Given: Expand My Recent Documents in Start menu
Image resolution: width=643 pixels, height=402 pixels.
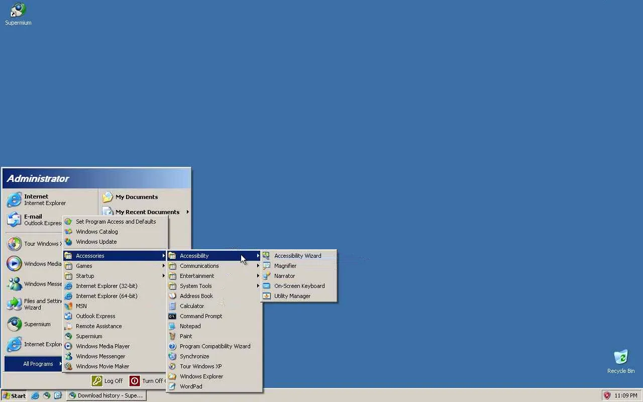Looking at the screenshot, I should pyautogui.click(x=145, y=212).
